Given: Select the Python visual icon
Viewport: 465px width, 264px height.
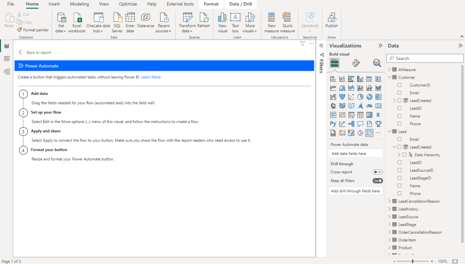Looking at the screenshot, I should pyautogui.click(x=333, y=124).
